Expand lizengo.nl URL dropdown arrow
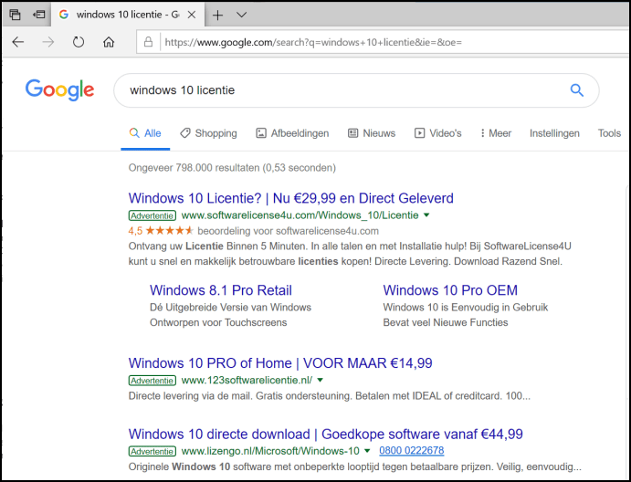This screenshot has width=631, height=482. pos(367,451)
